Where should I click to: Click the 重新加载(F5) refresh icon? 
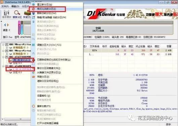click(33, 106)
